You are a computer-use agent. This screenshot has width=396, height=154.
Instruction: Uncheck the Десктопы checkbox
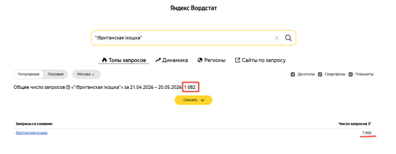(293, 74)
